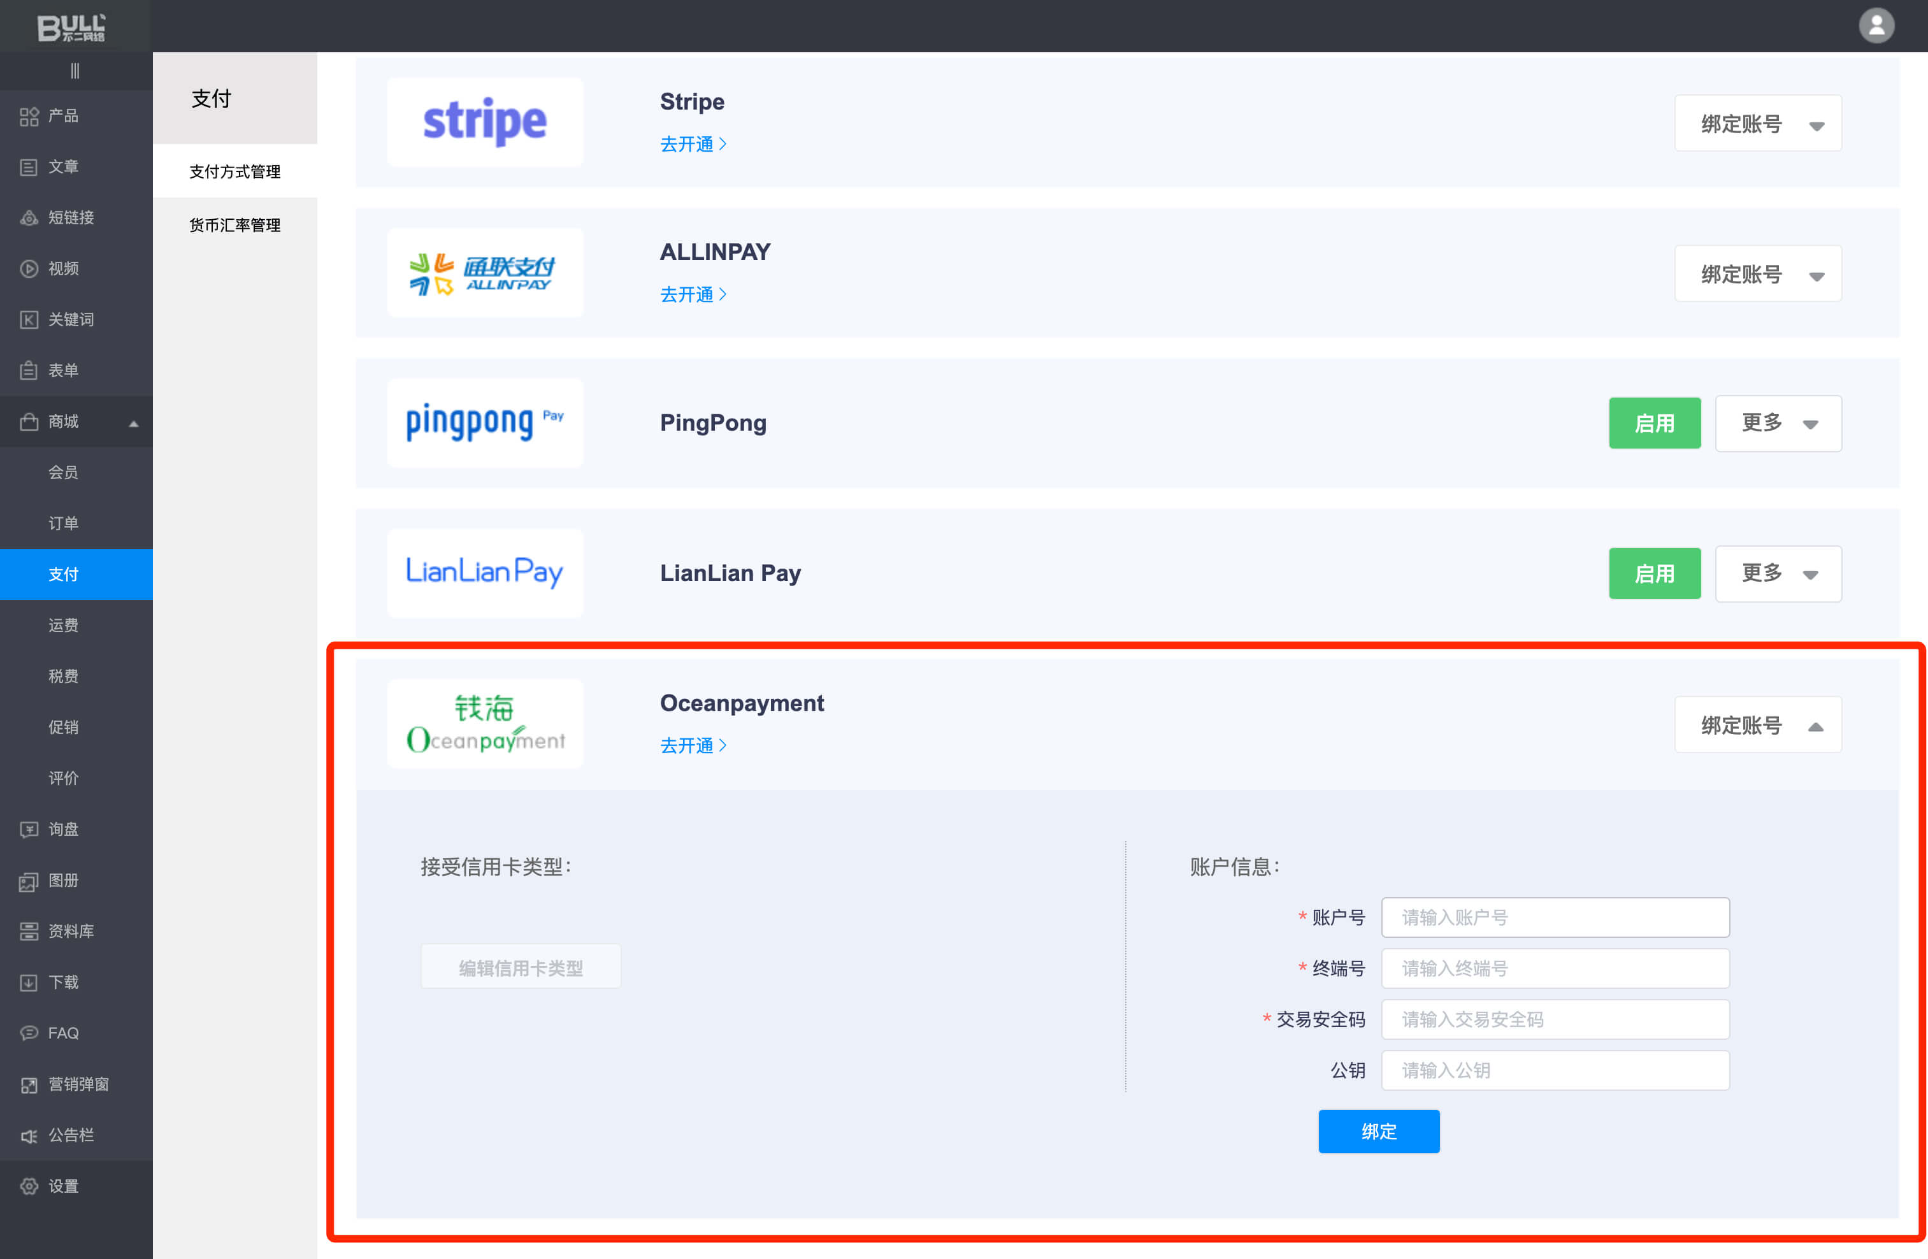Click the blue 绑定 button
The height and width of the screenshot is (1259, 1928).
[x=1378, y=1131]
